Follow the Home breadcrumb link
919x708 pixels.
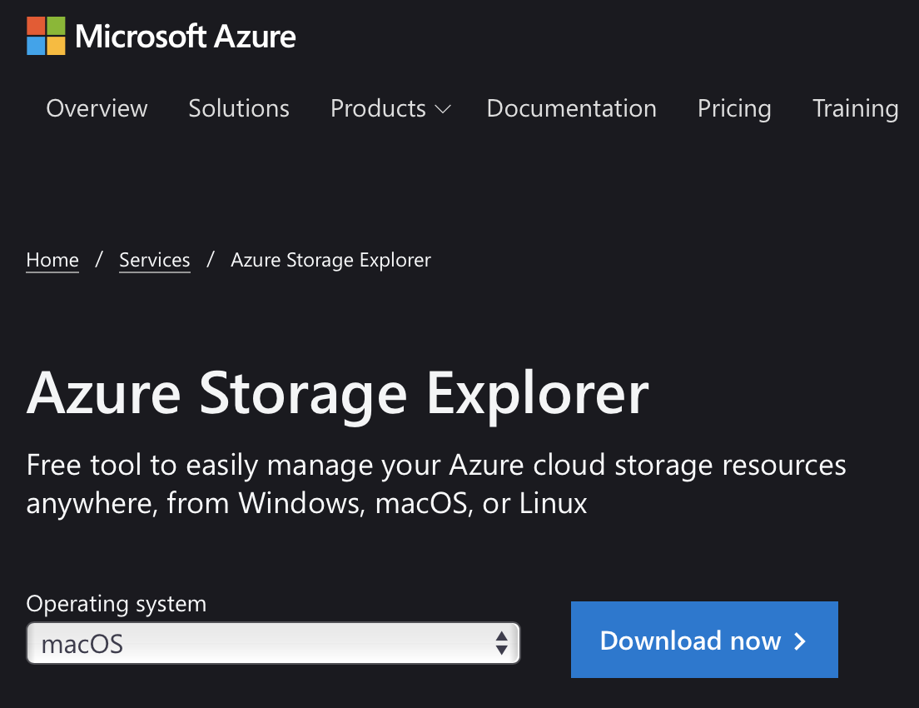click(52, 260)
